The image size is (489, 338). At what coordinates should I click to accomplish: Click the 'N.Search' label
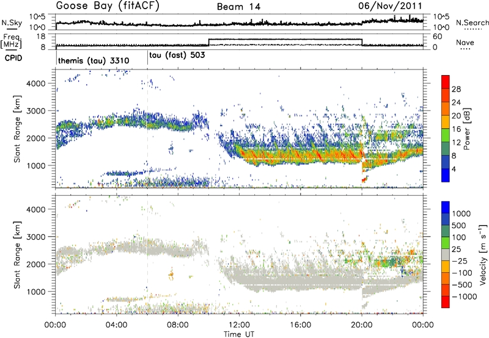(472, 23)
